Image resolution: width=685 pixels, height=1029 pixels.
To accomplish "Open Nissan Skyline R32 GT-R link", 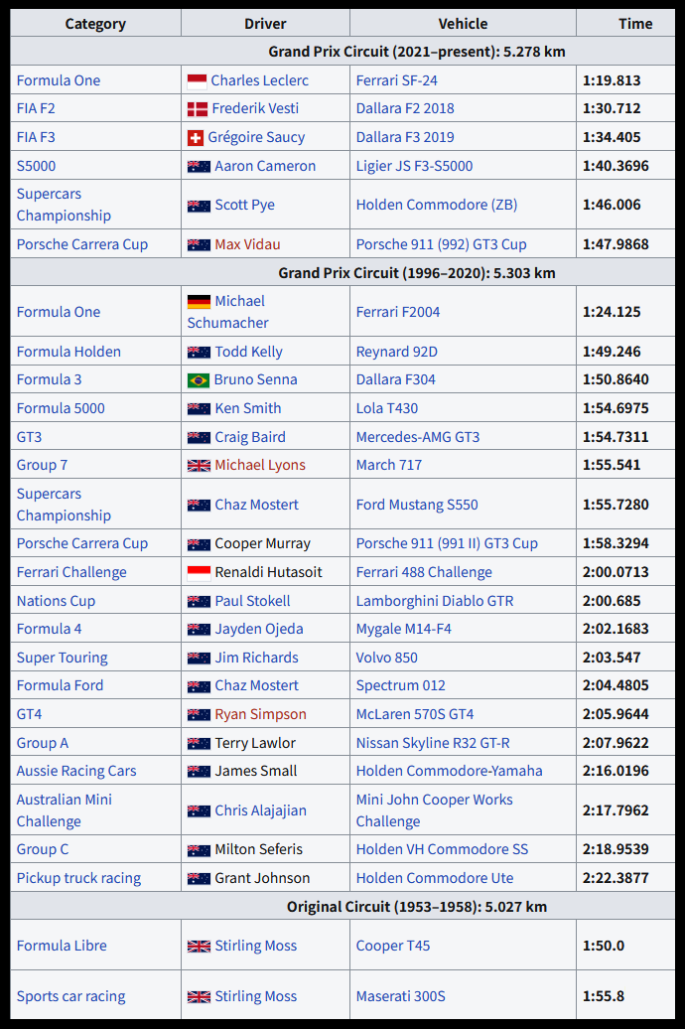I will [x=433, y=744].
